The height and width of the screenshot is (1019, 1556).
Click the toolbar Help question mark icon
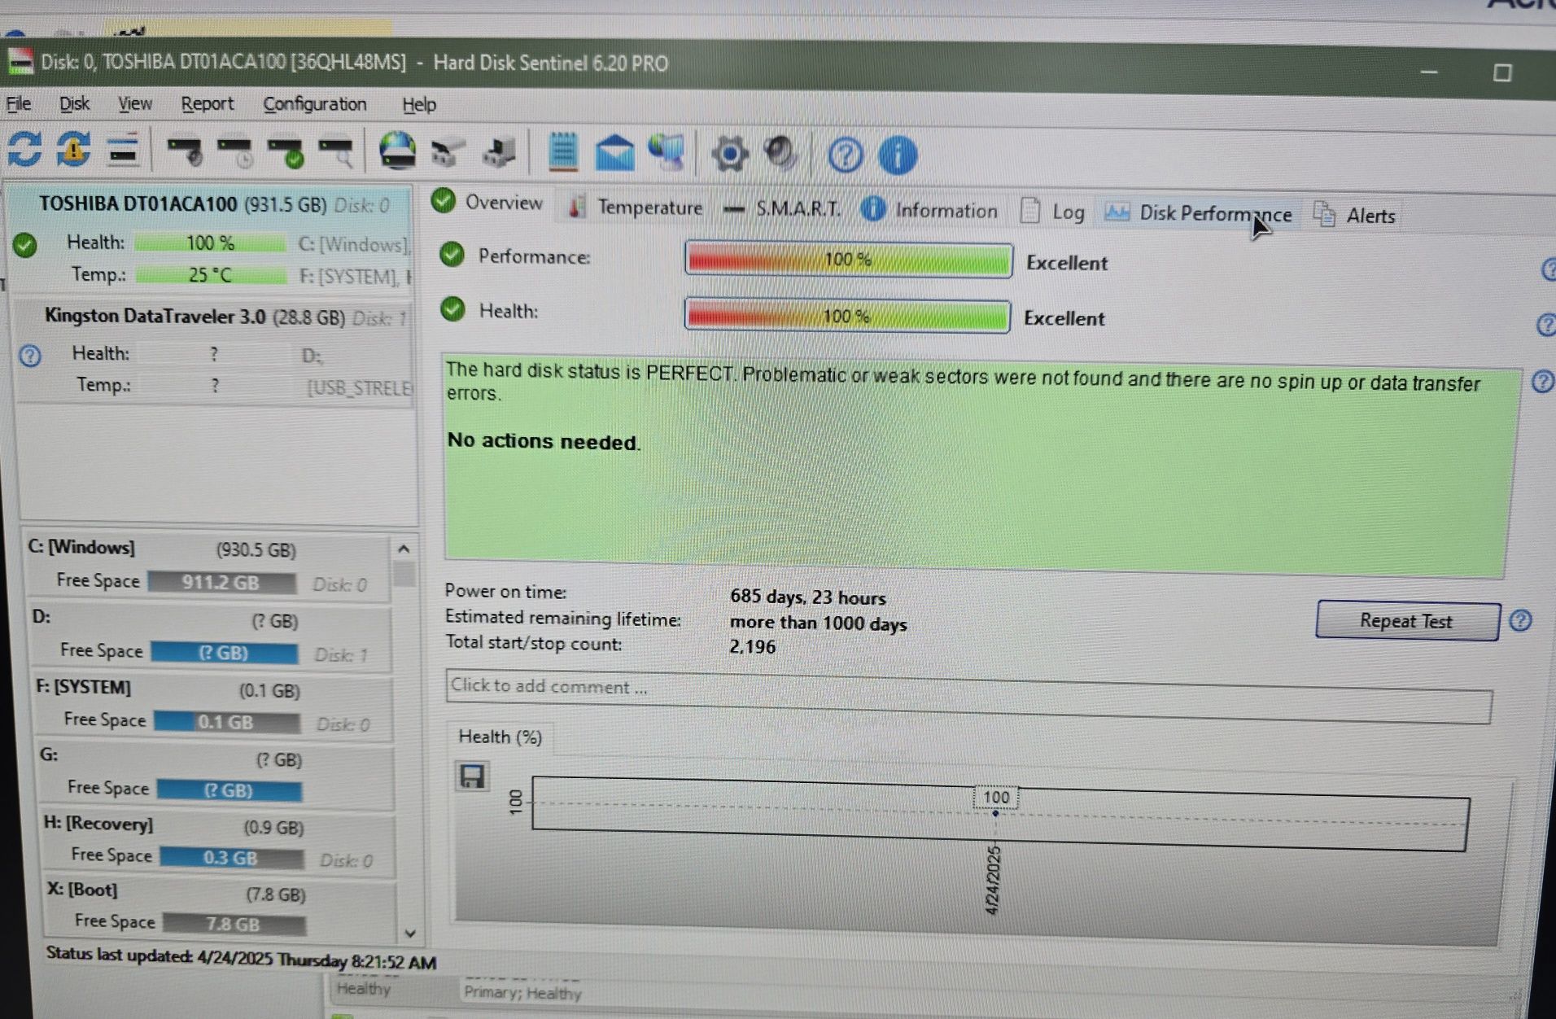845,155
